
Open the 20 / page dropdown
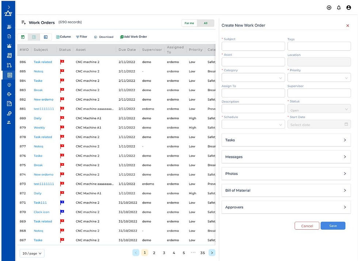32,253
